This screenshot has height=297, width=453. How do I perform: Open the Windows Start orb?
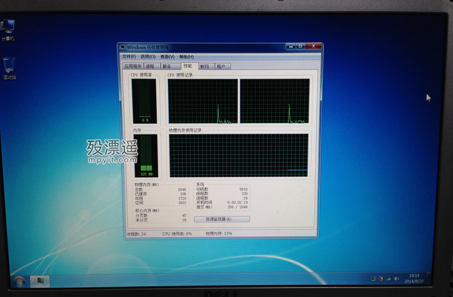[x=19, y=282]
